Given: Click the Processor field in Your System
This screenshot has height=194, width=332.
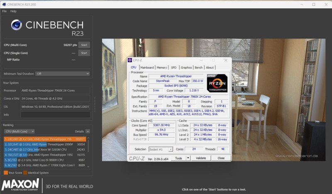Looking at the screenshot, I should point(56,90).
